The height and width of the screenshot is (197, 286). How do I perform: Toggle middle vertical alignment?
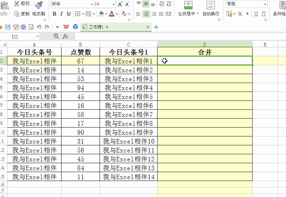[146, 4]
